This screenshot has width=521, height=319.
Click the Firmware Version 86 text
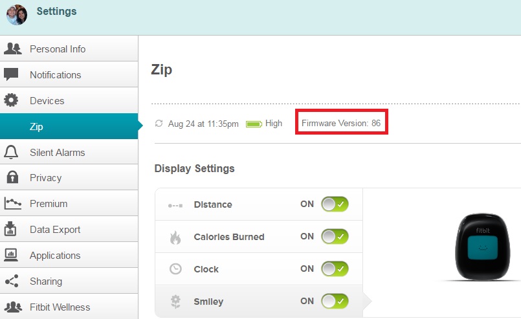341,123
